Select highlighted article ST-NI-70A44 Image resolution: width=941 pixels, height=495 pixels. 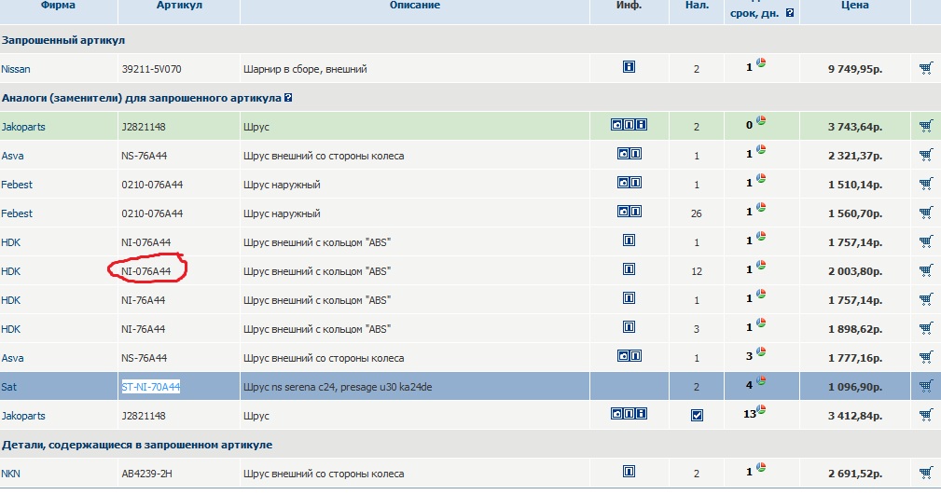click(151, 387)
